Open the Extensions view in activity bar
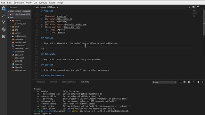205x115 pixels. (x=4, y=36)
